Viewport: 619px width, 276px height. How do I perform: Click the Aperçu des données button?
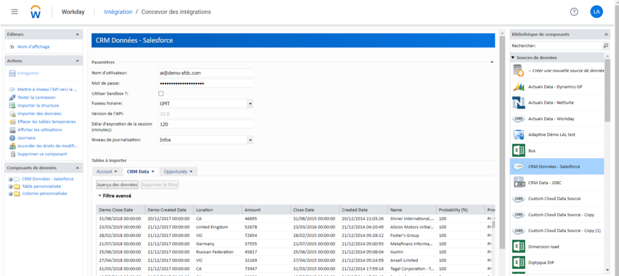(117, 185)
